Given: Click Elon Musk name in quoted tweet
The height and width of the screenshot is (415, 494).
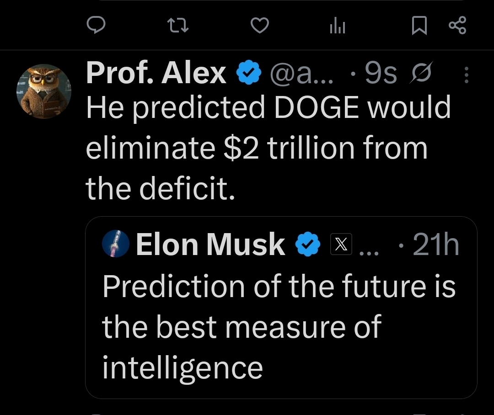Looking at the screenshot, I should point(210,244).
